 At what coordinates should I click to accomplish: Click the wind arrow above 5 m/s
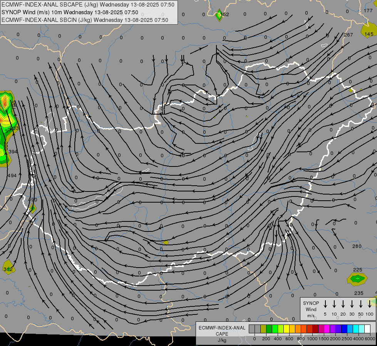(x=325, y=304)
